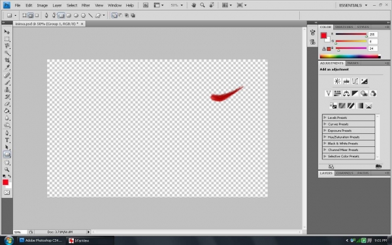Choose Ellipse shape in options bar
This screenshot has height=245, width=392.
[76, 16]
